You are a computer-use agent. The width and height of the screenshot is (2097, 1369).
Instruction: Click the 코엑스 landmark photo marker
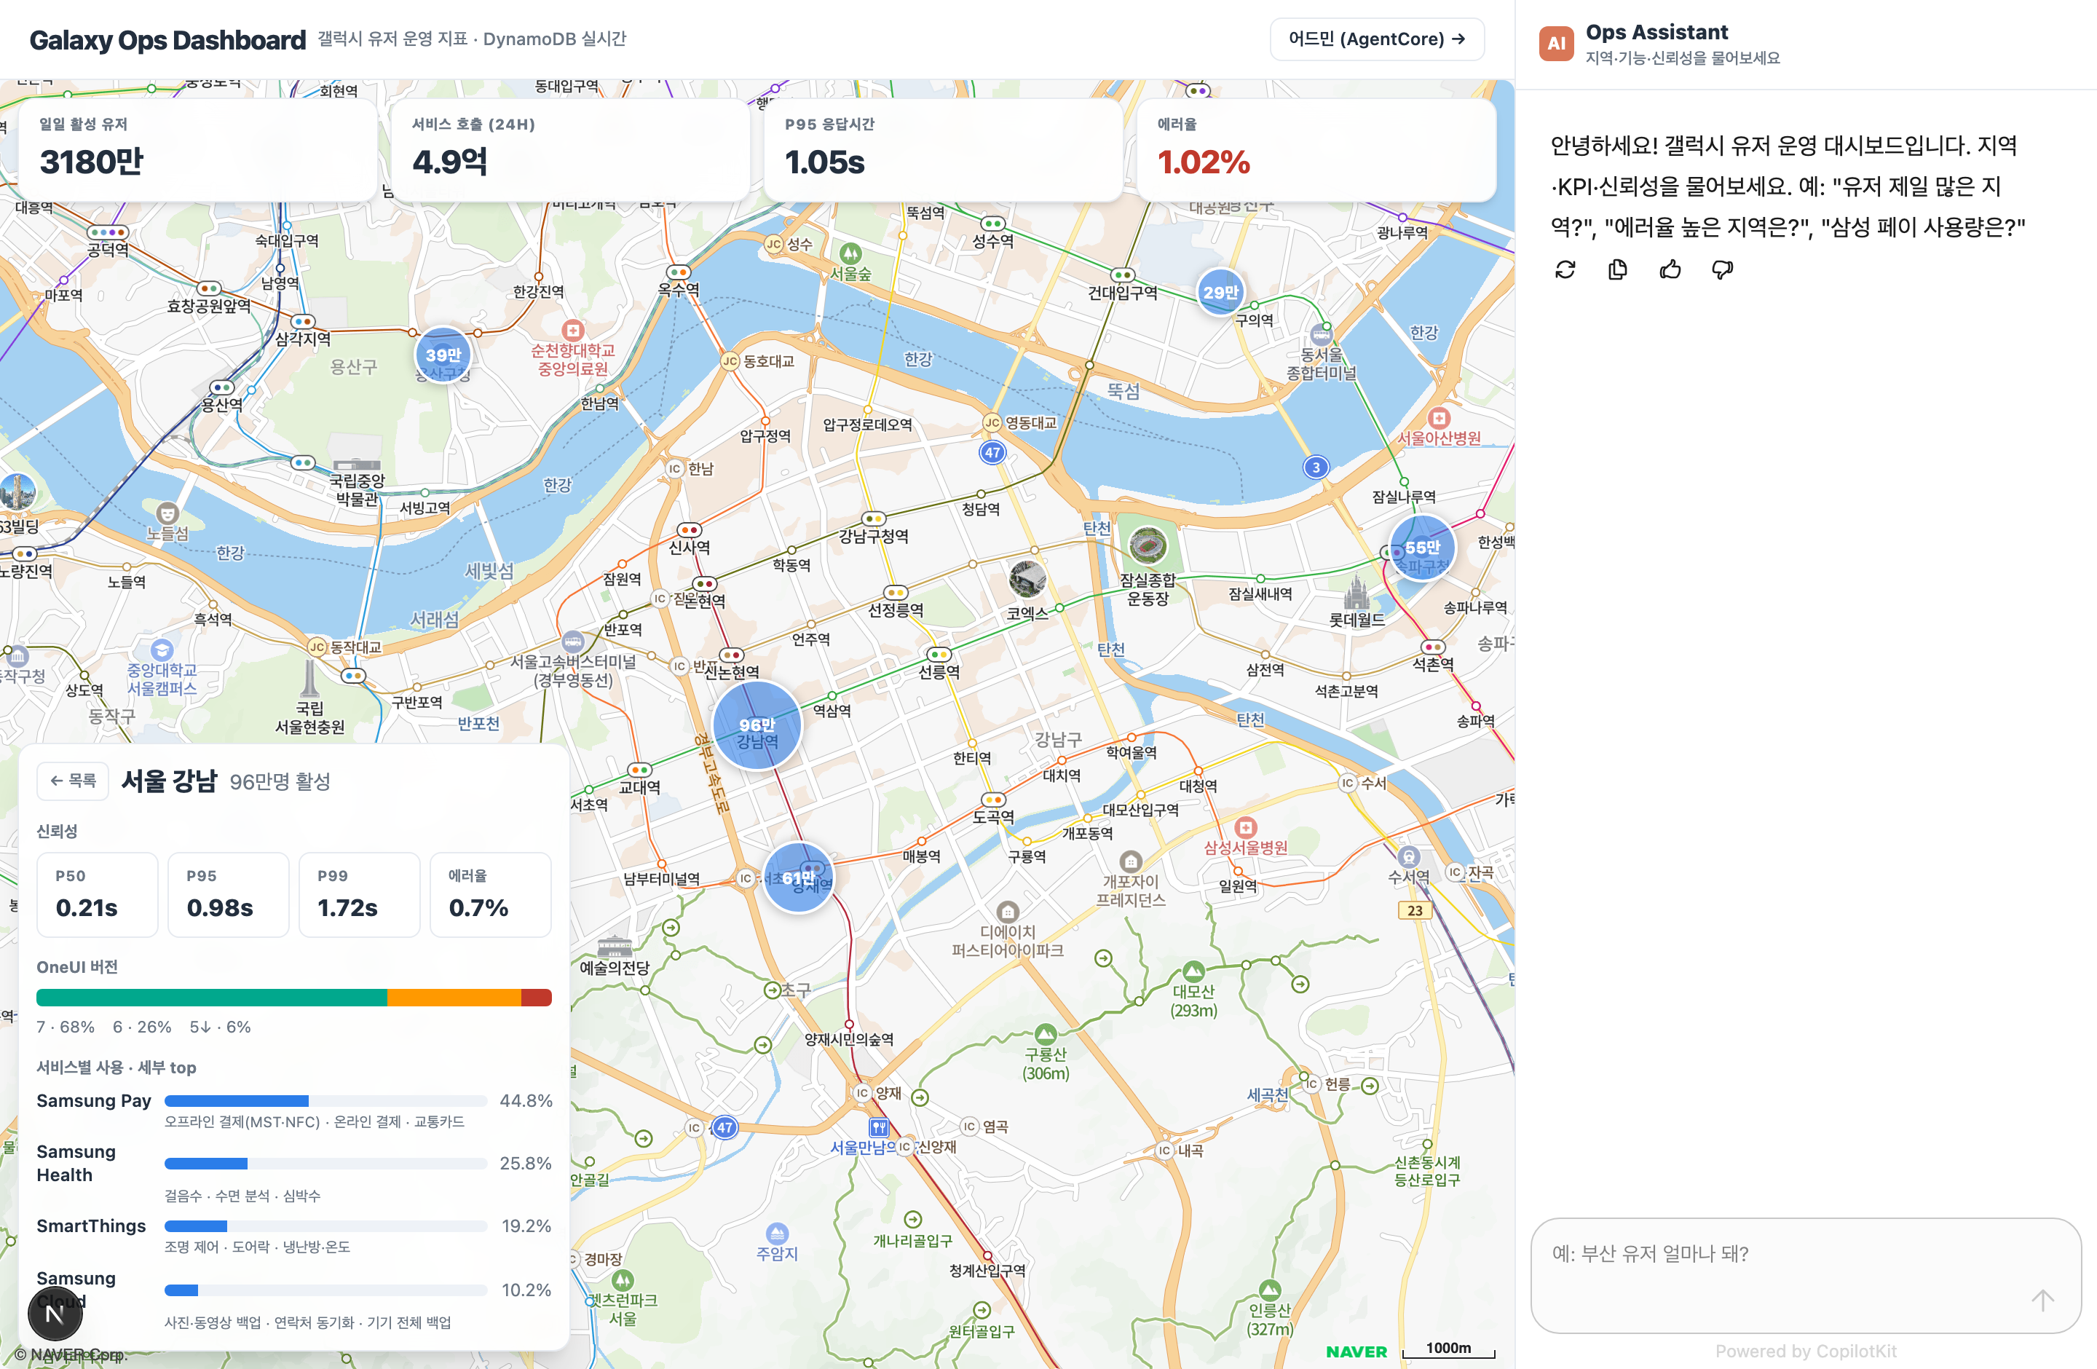(1027, 580)
